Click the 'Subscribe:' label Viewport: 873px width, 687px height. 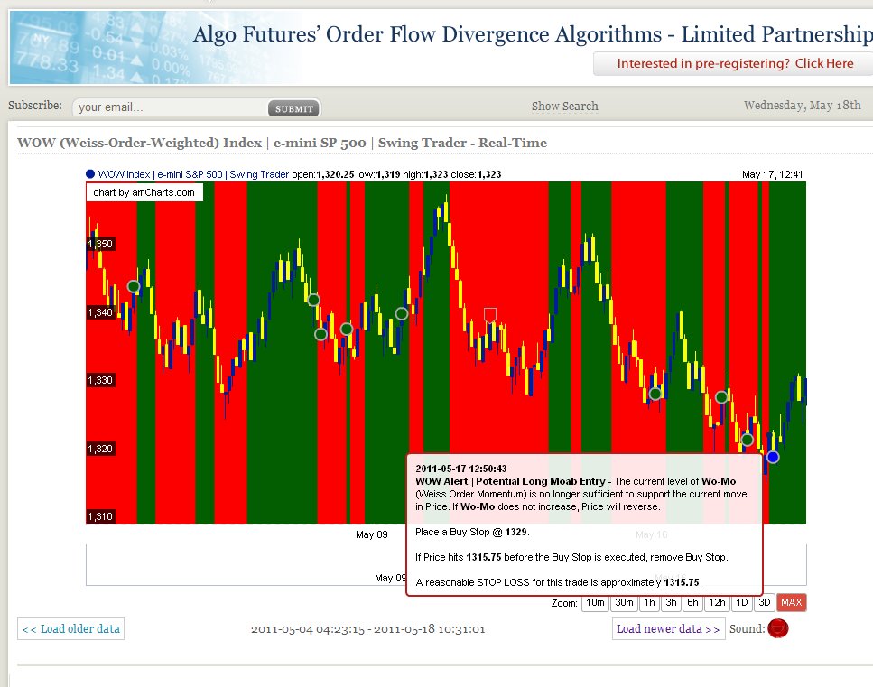(35, 106)
